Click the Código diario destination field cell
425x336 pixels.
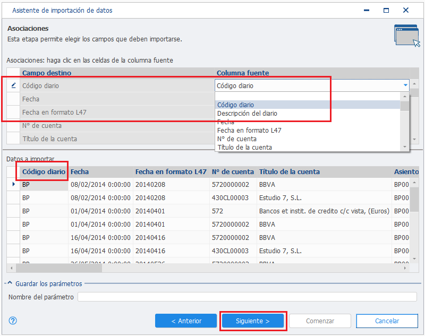pyautogui.click(x=117, y=85)
